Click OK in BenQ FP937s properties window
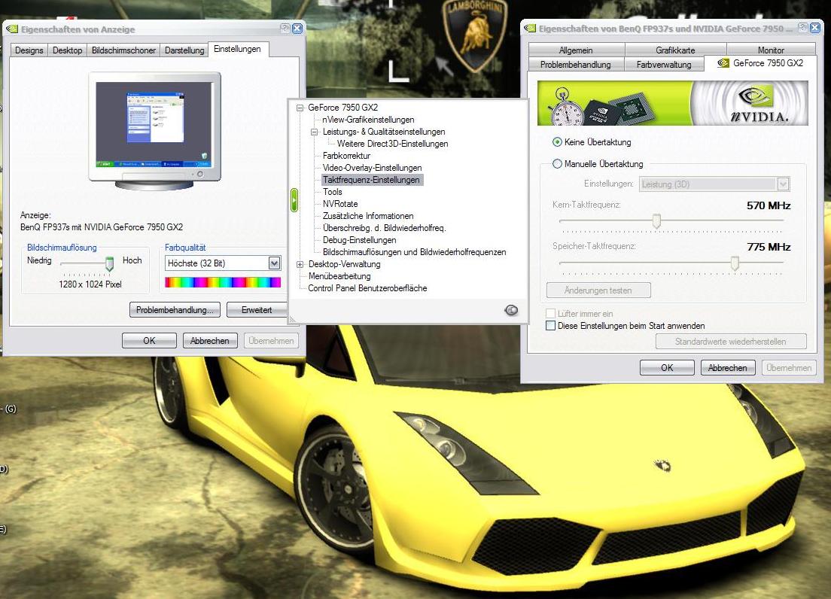 point(667,367)
